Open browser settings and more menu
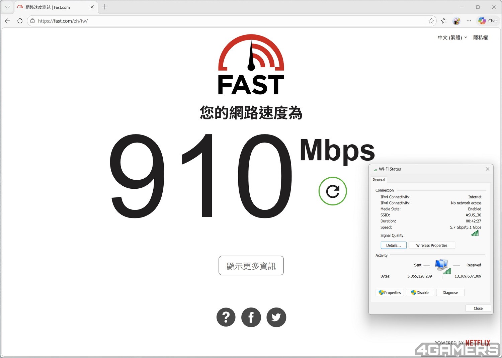 pyautogui.click(x=469, y=21)
